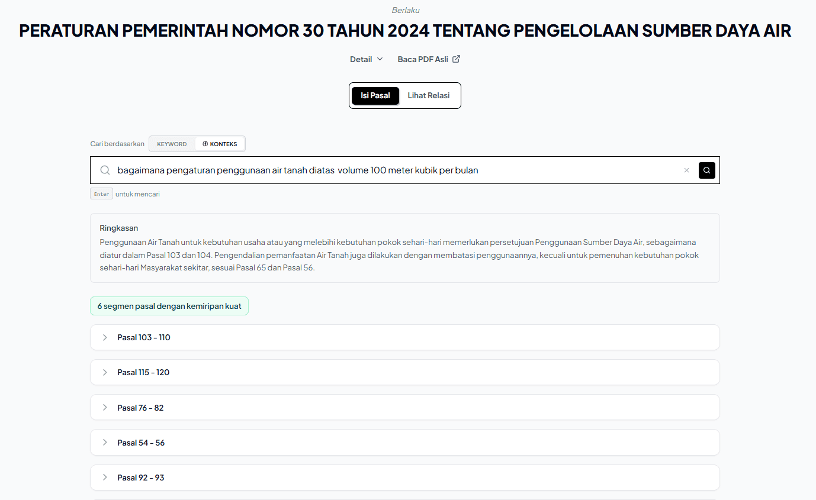Click the black search submit icon

coord(706,170)
